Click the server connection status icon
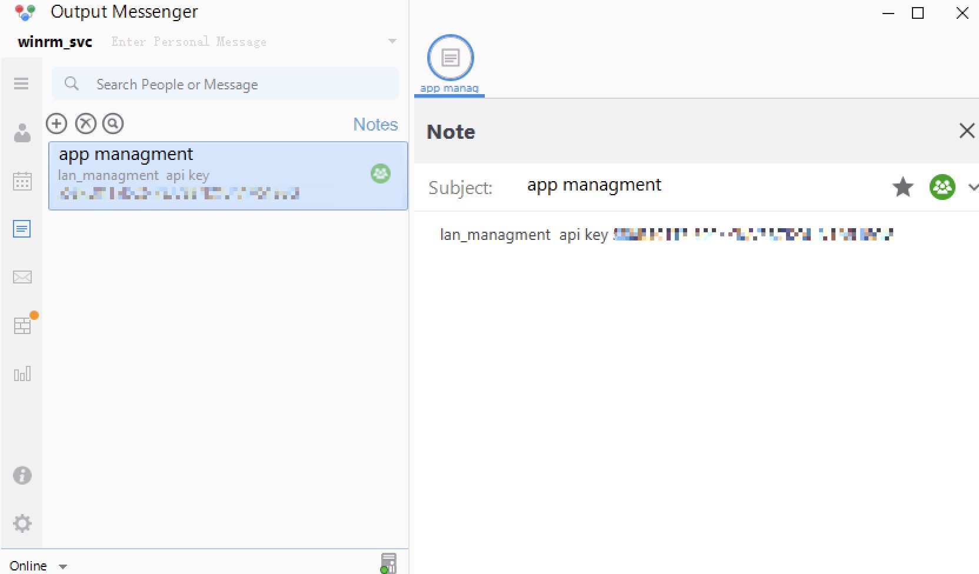The width and height of the screenshot is (979, 574). [388, 563]
